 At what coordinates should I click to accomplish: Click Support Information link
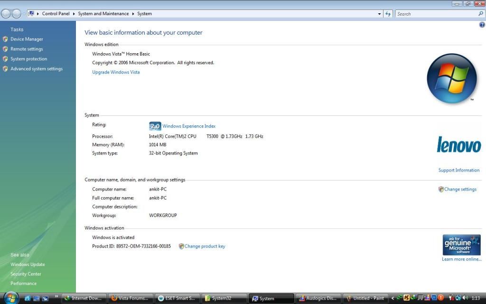[459, 171]
